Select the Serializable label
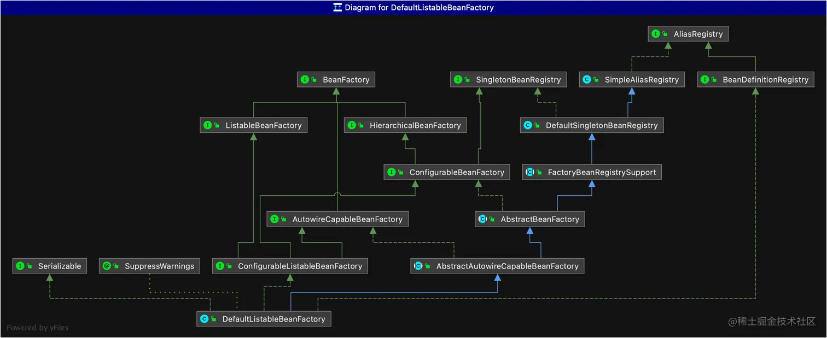 (60, 266)
